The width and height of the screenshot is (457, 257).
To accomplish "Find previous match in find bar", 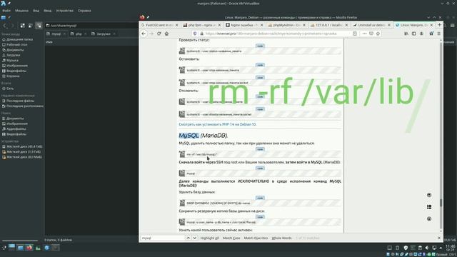I will (188, 238).
